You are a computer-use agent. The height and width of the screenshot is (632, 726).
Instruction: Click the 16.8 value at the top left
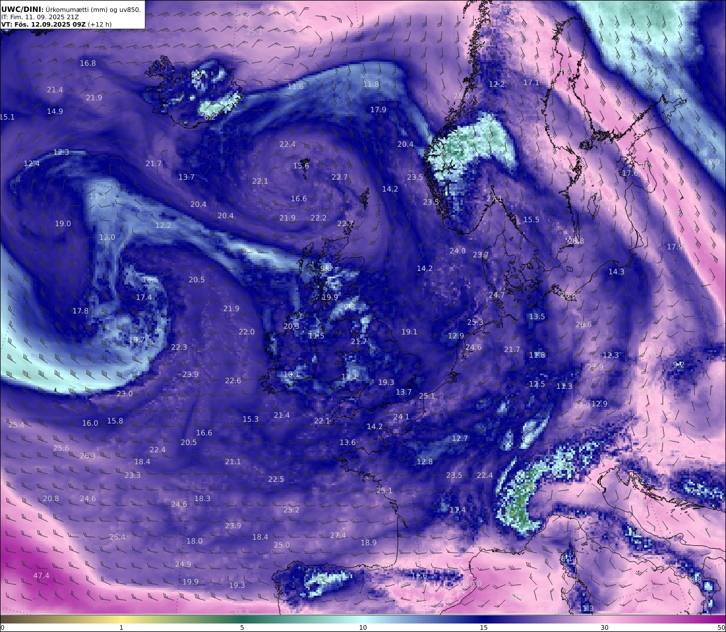[88, 63]
